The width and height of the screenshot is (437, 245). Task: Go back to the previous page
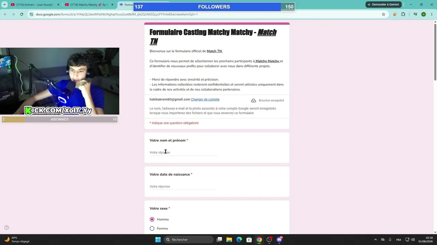pyautogui.click(x=5, y=14)
